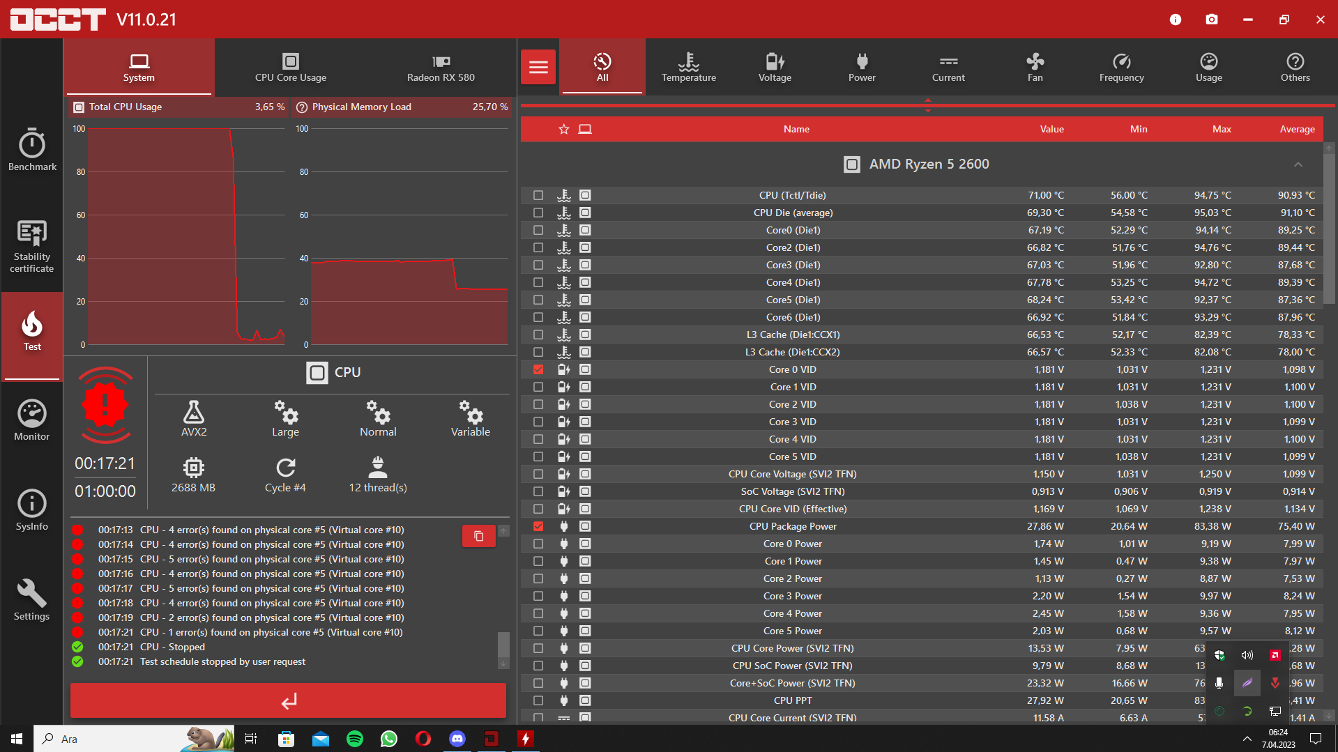Choose the AVX2 instruction set option
1338x752 pixels.
tap(194, 418)
